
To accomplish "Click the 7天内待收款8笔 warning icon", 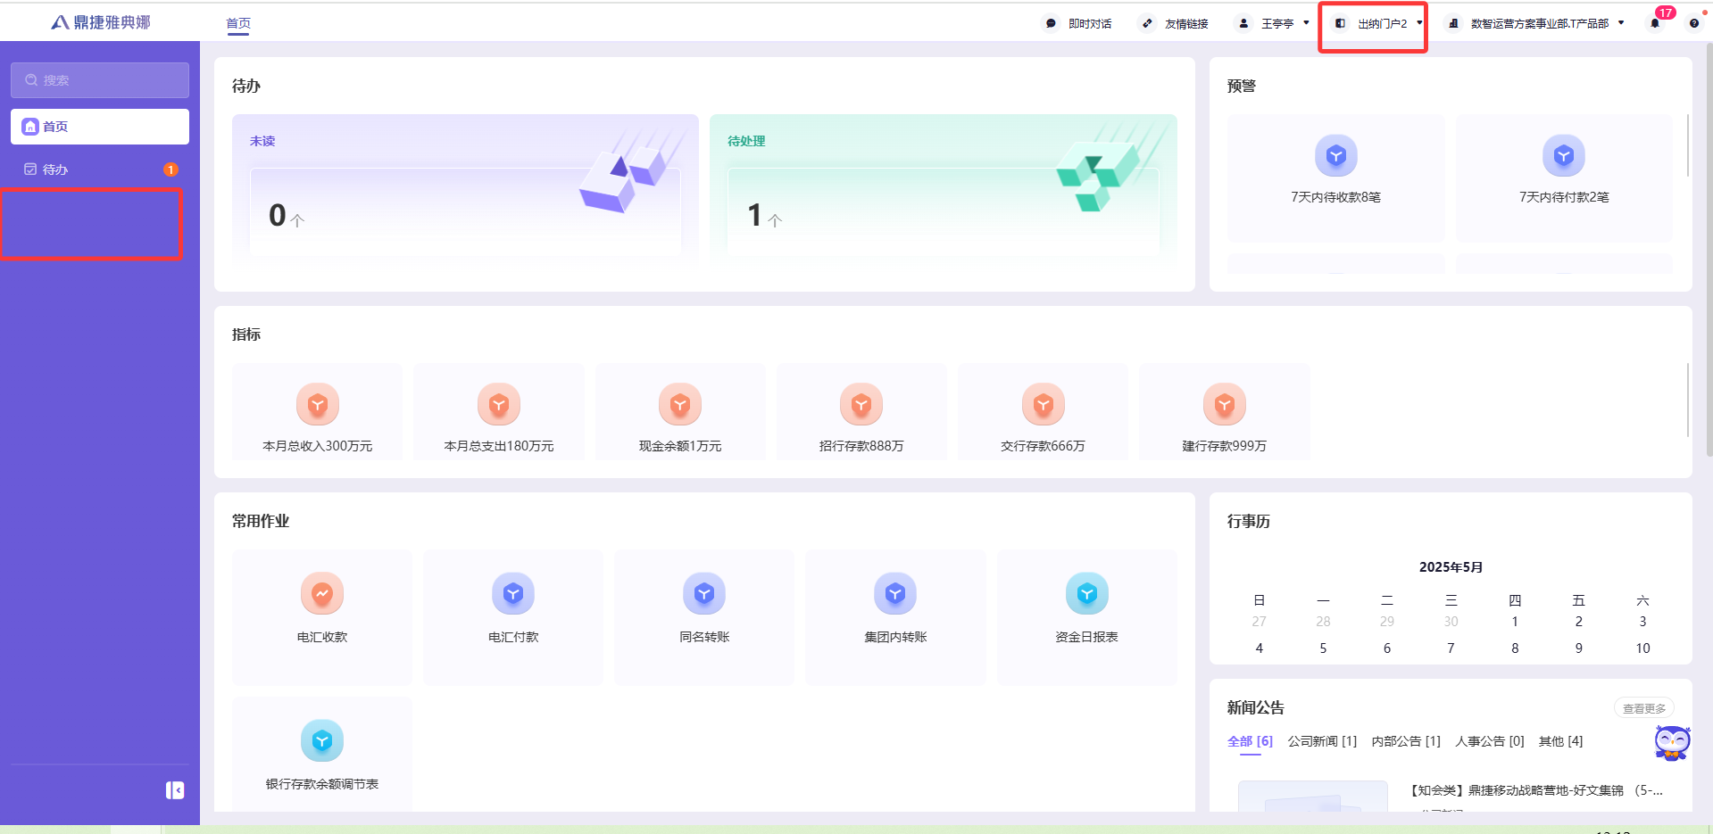I will coord(1335,156).
